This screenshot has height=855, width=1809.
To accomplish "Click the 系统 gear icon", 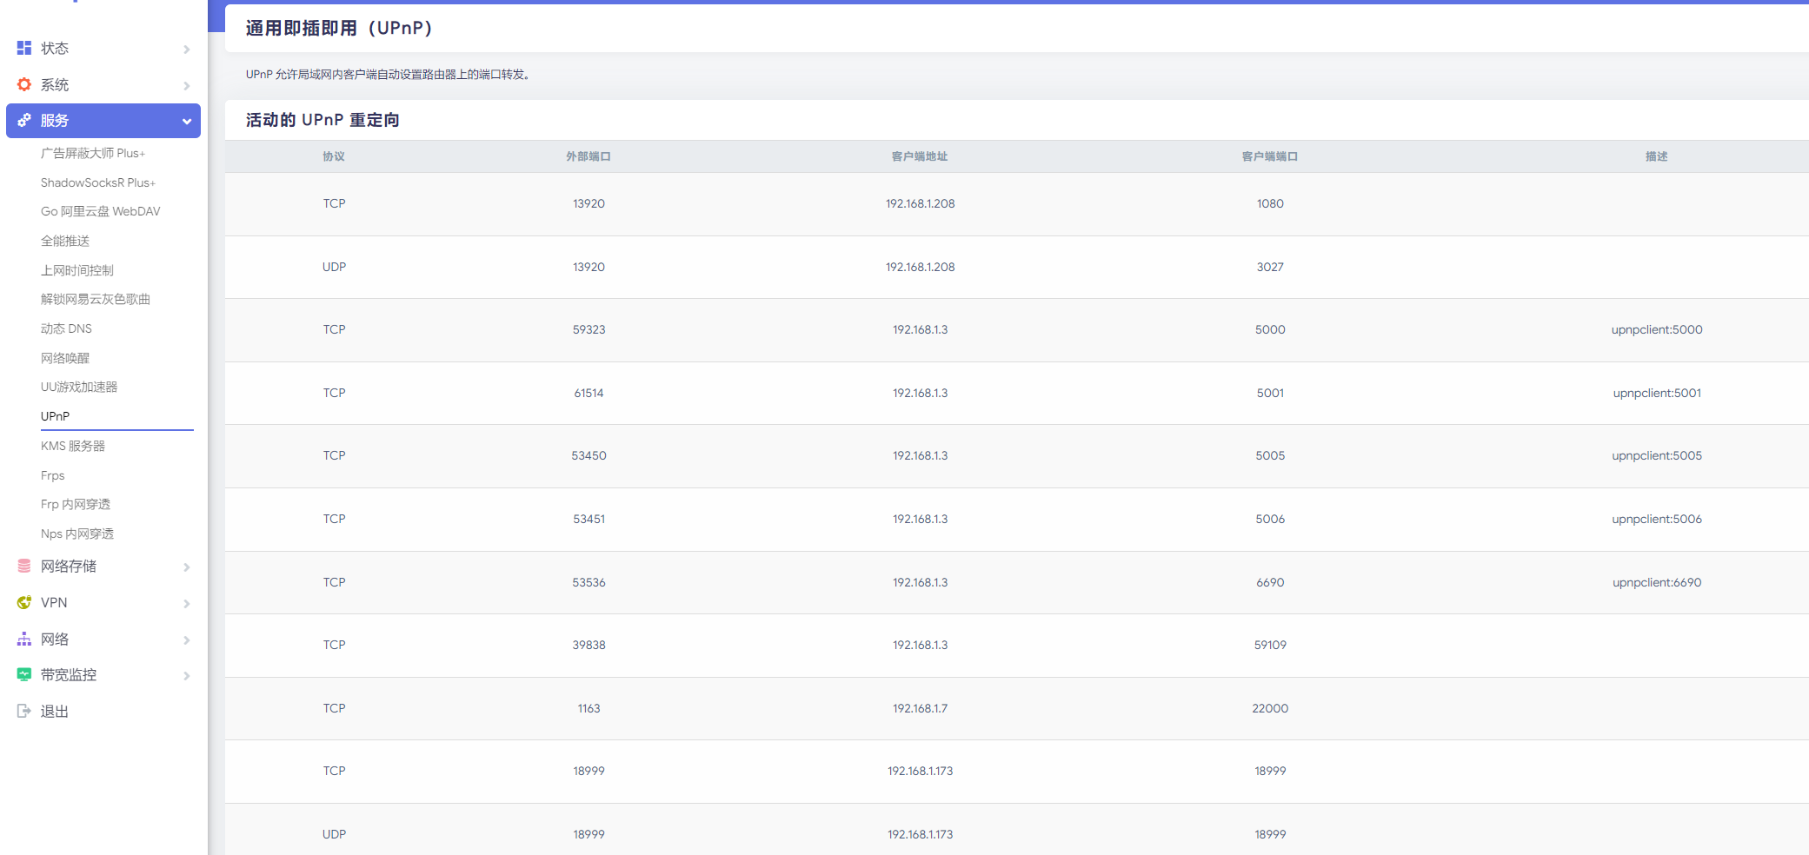I will [x=24, y=84].
